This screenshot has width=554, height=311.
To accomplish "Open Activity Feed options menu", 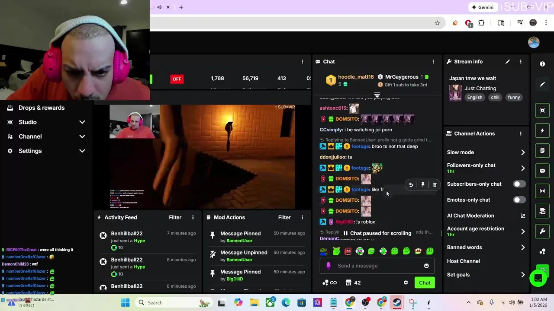I will click(193, 217).
